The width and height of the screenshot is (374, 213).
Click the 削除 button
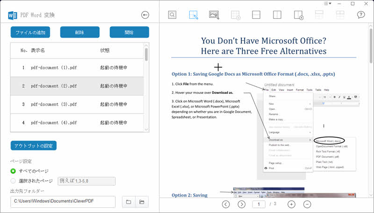tap(79, 32)
